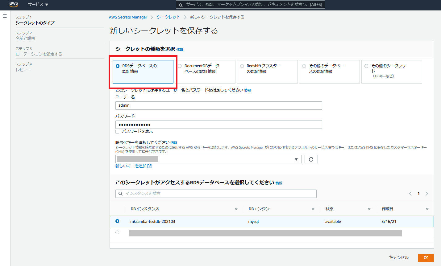
Task: Select DocumentDBデータベースの認証情報 option
Action: click(x=180, y=66)
